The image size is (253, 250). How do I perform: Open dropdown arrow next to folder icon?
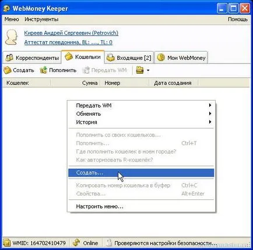tap(148, 70)
